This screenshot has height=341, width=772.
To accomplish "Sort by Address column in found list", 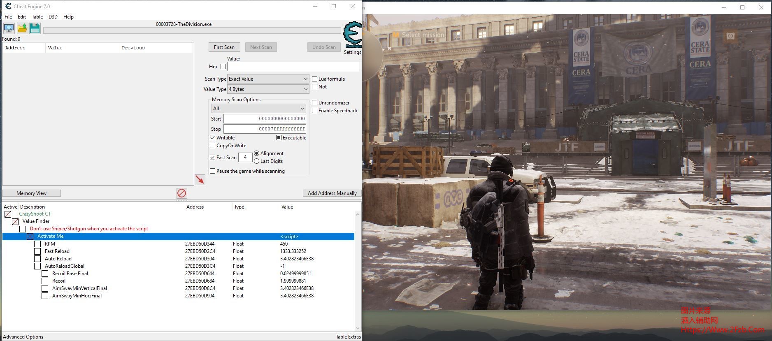I will pos(24,48).
